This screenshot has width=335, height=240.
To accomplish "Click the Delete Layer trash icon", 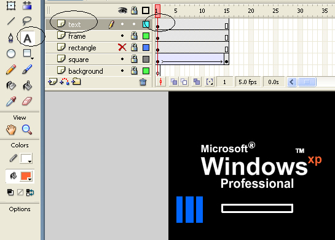I will (143, 82).
